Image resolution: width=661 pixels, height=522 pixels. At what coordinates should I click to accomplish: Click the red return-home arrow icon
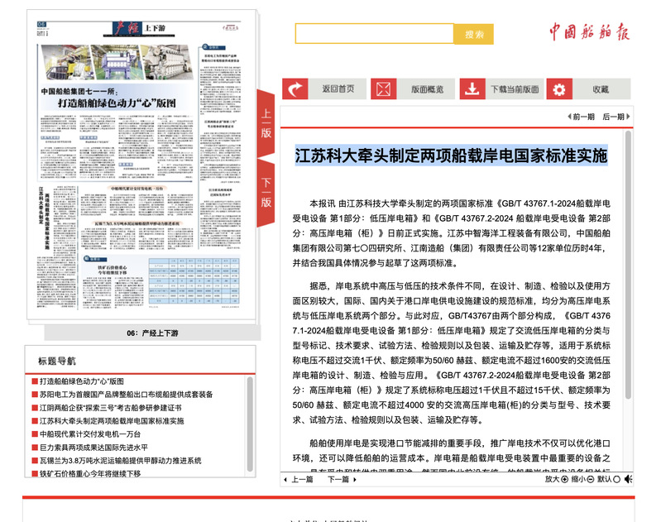[x=294, y=89]
